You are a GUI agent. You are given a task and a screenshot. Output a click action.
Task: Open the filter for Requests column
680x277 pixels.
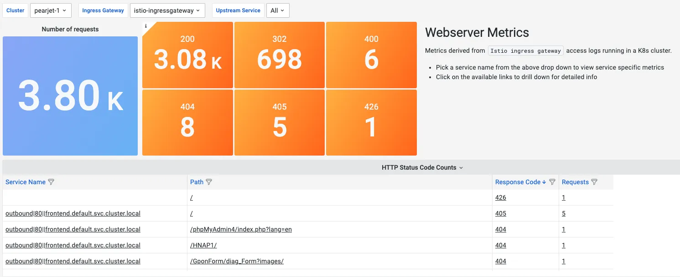click(594, 182)
